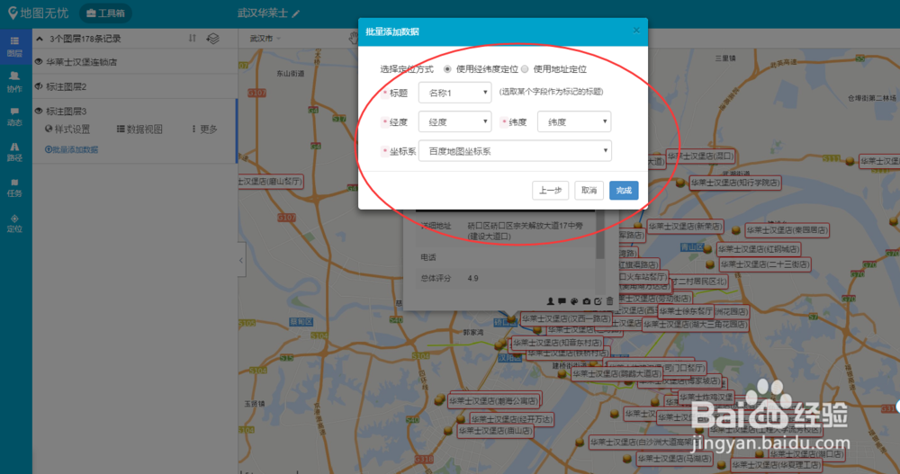
Task: Click the marker popup scrollbar
Action: point(600,236)
